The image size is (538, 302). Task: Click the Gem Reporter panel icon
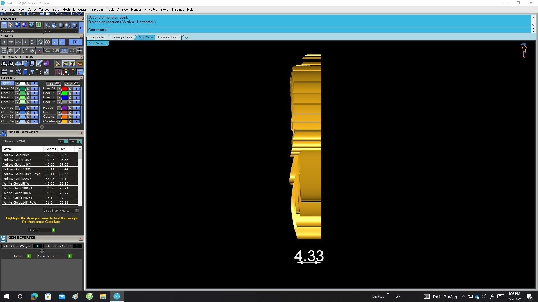pos(3,239)
